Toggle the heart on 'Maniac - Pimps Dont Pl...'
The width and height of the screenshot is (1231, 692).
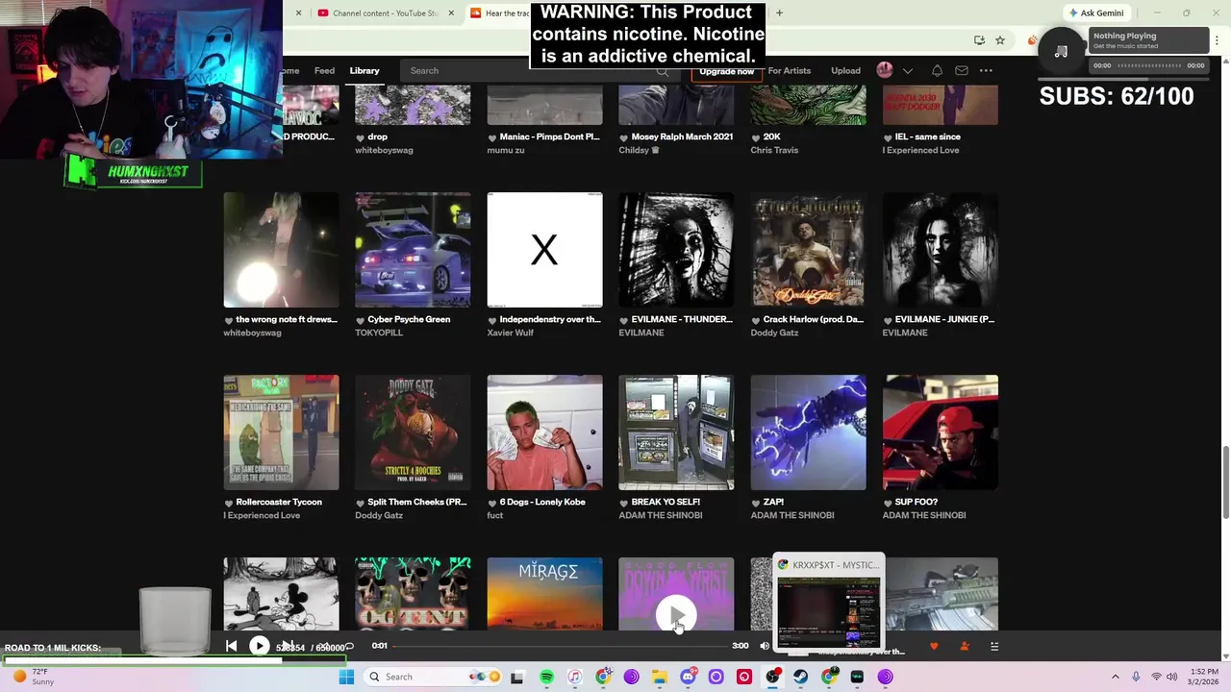[491, 137]
